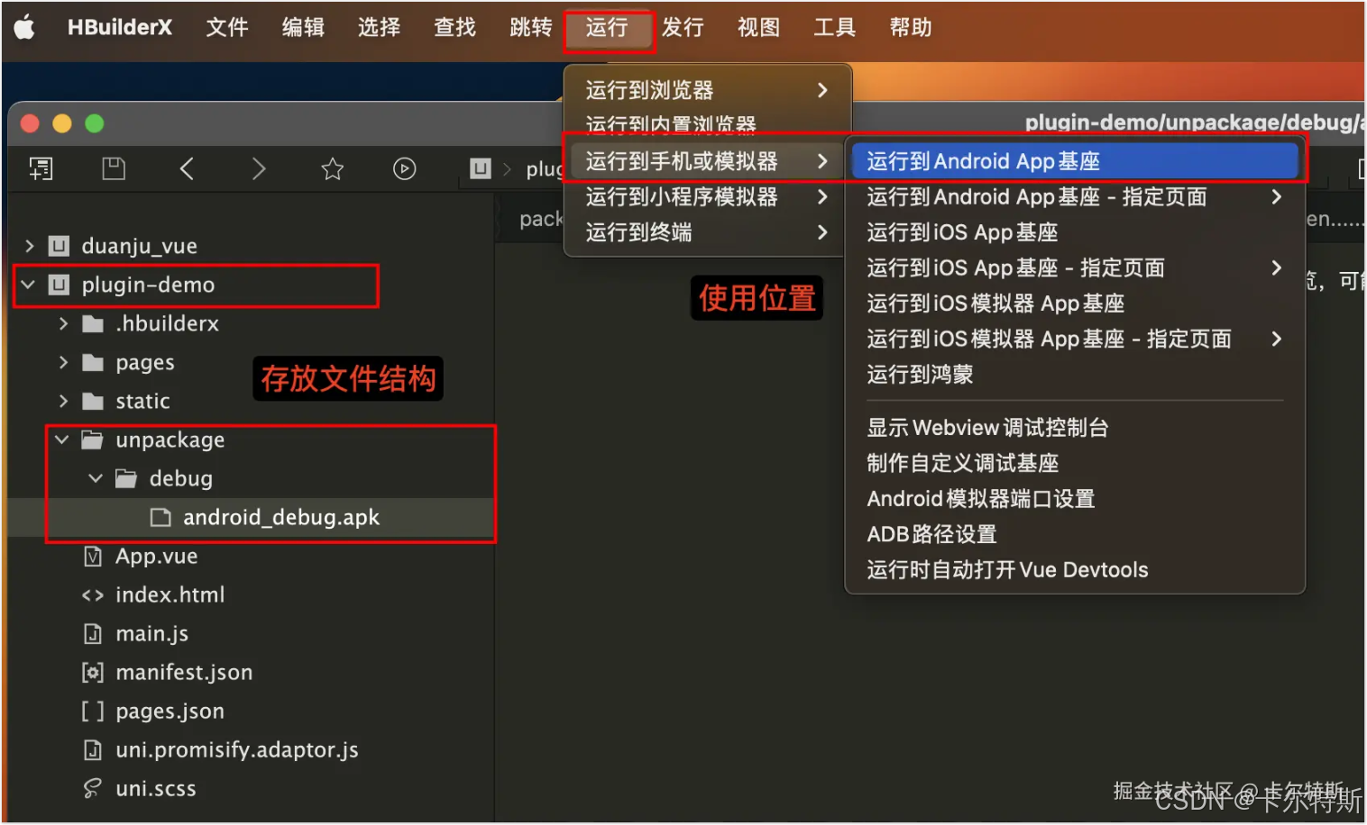Click the run play toolbar icon
Screen dimensions: 1367x825
[x=405, y=168]
